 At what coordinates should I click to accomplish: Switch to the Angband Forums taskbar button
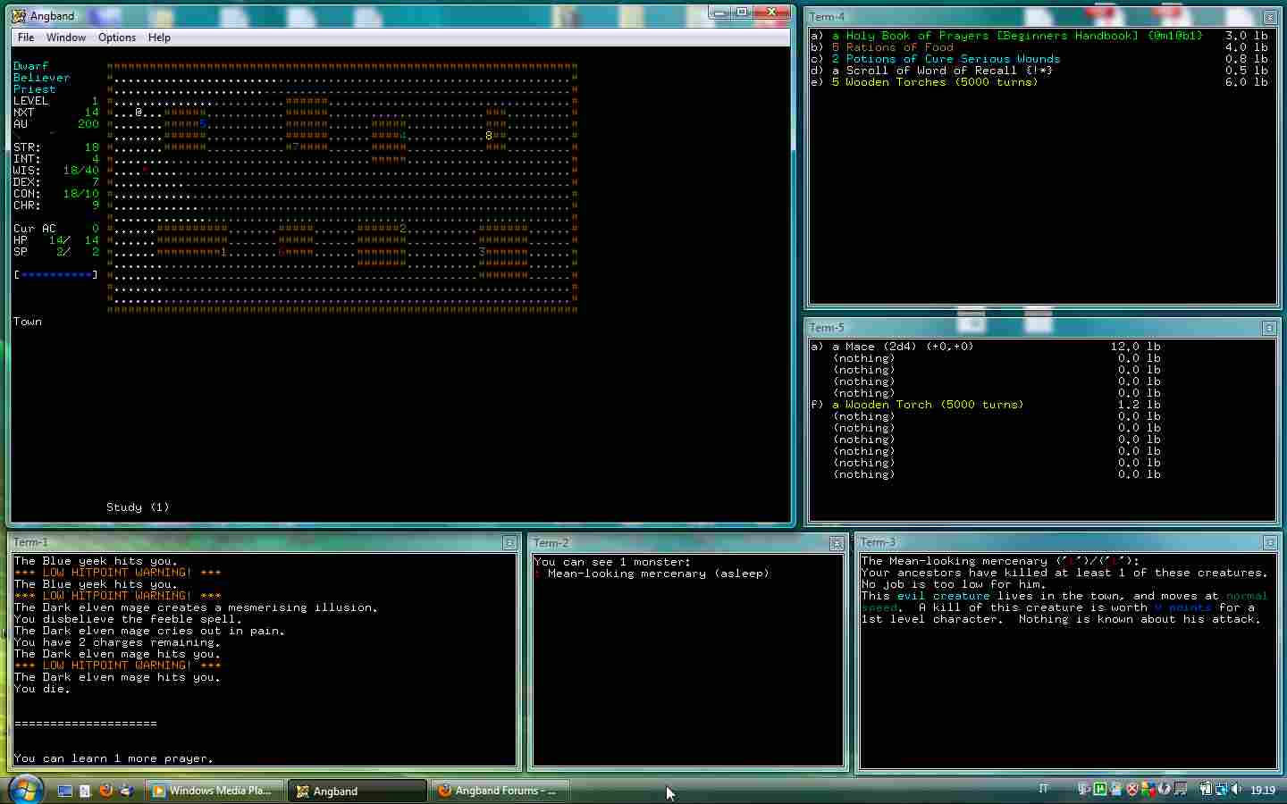tap(498, 791)
